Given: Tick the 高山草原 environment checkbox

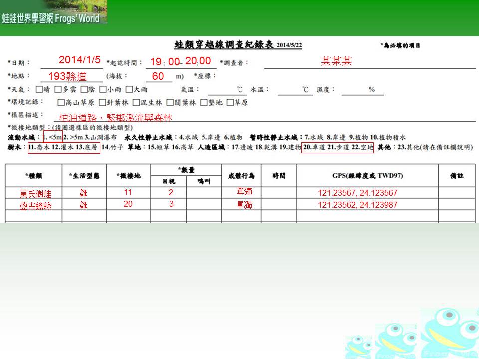Looking at the screenshot, I should (x=61, y=103).
